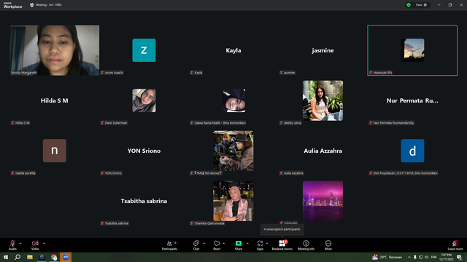Expand reaction options arrow beside React
Viewport: 467px width, 262px height.
(224, 243)
